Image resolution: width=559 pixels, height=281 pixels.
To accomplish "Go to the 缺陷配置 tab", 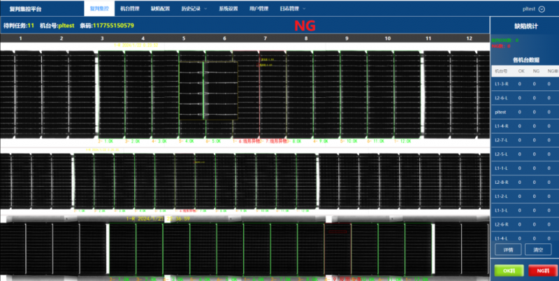I will click(160, 9).
